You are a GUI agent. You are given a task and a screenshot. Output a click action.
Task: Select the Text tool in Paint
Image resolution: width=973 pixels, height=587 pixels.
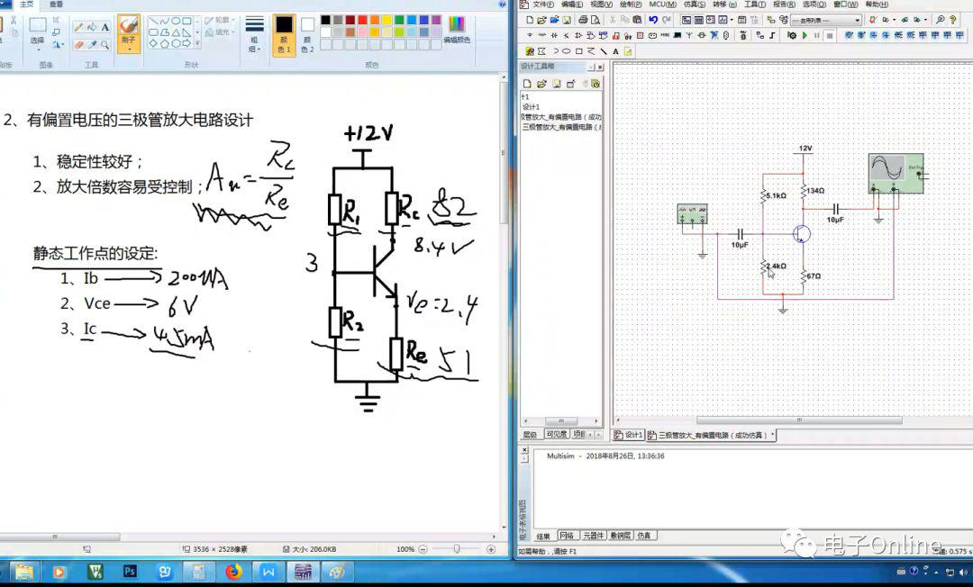[x=105, y=27]
